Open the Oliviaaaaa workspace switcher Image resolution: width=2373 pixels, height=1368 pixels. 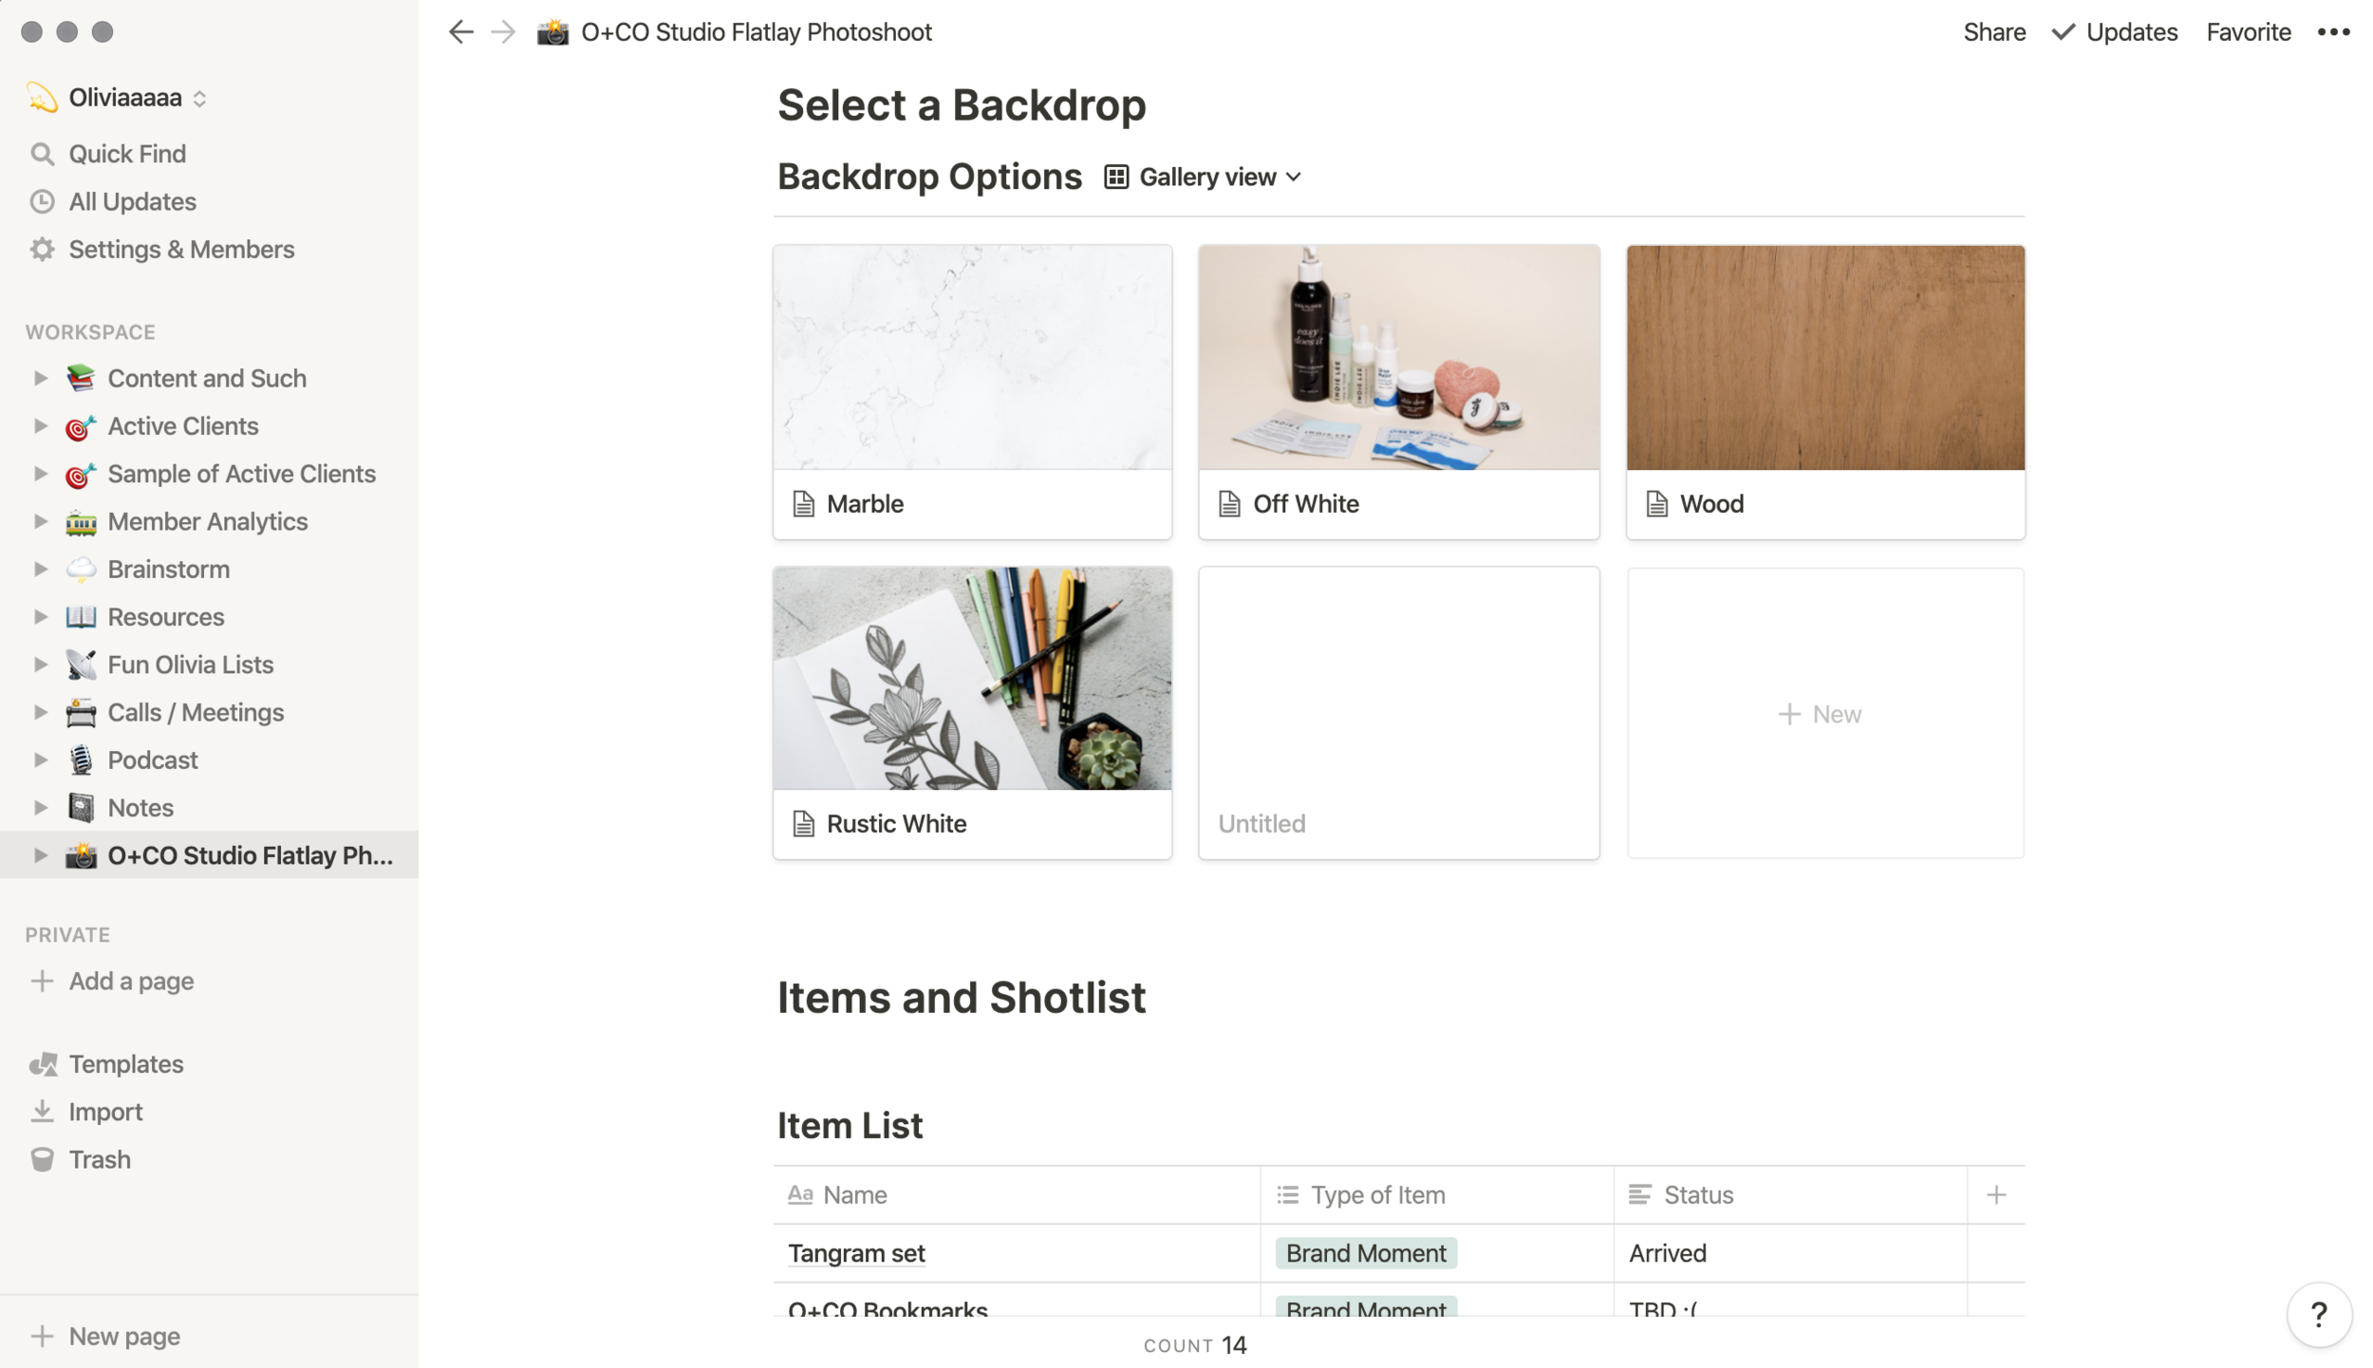pyautogui.click(x=116, y=98)
